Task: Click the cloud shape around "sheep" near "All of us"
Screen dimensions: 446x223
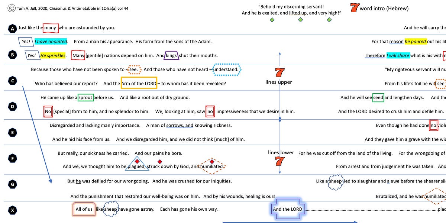Action: [111, 208]
